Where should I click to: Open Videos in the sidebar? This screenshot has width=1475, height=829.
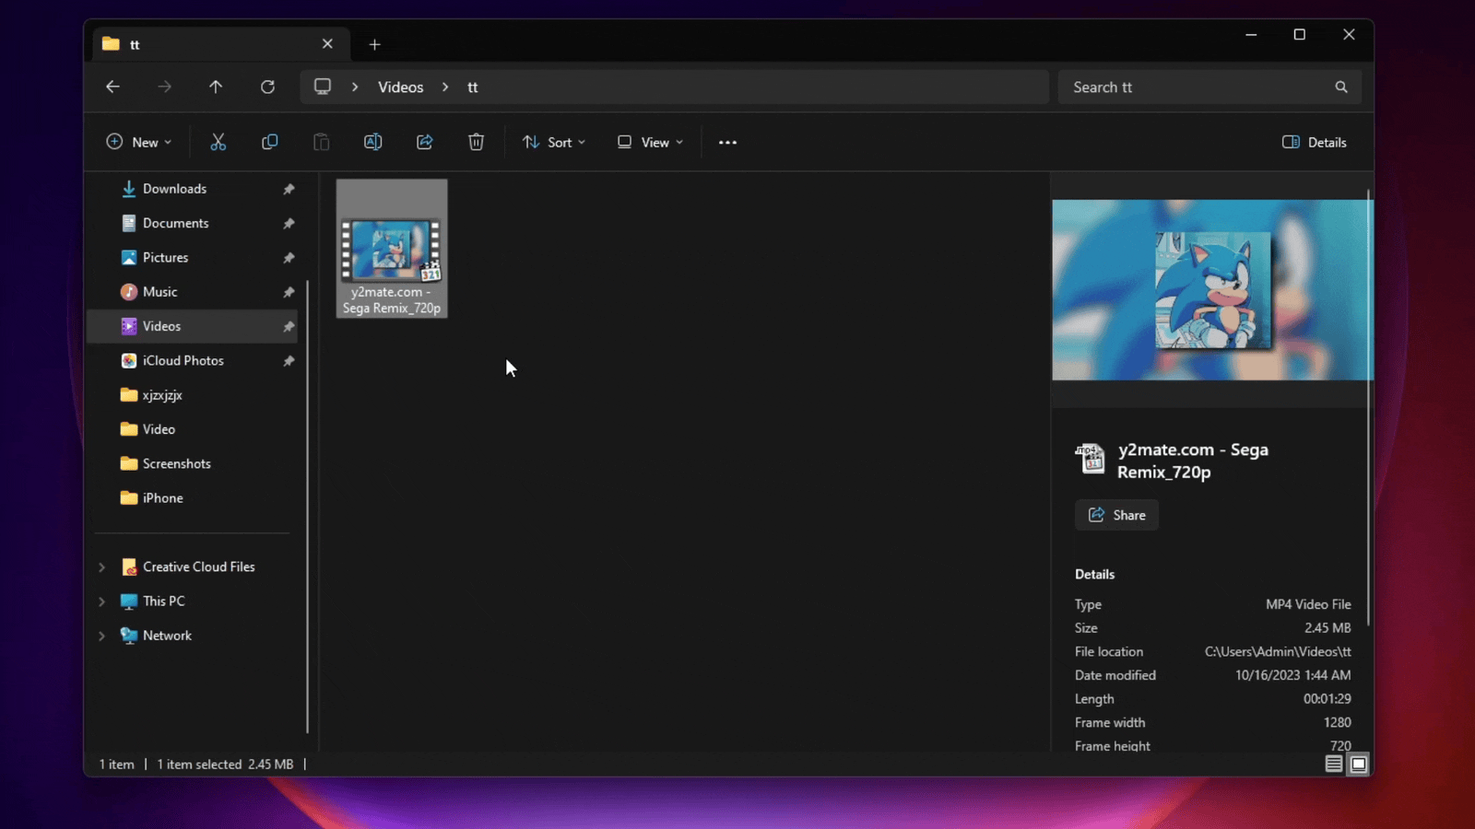click(x=193, y=326)
